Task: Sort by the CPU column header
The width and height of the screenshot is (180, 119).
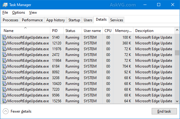Action: (x=108, y=30)
